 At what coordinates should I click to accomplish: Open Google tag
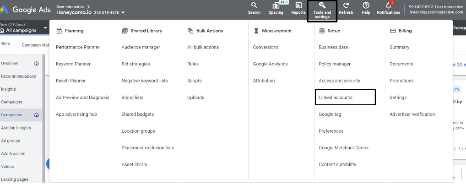pos(330,114)
